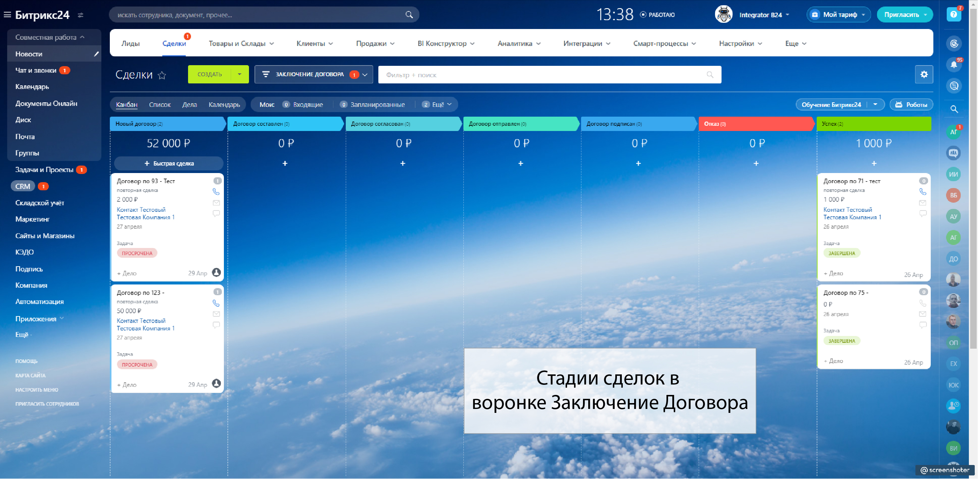Click the notifications bell icon
This screenshot has height=479, width=978.
[x=953, y=65]
